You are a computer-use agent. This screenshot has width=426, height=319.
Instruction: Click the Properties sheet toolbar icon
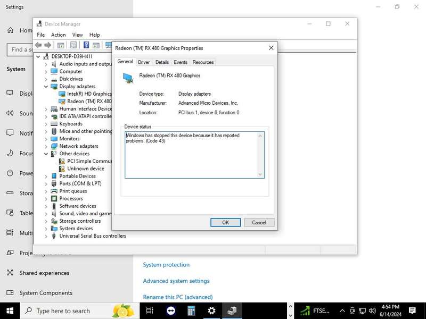point(73,45)
